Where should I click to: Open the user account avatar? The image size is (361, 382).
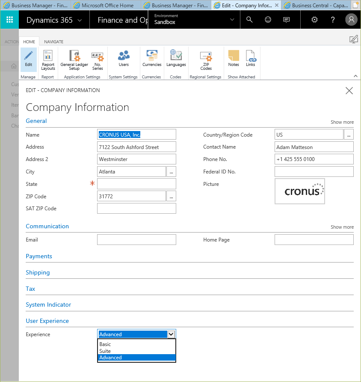(x=351, y=20)
